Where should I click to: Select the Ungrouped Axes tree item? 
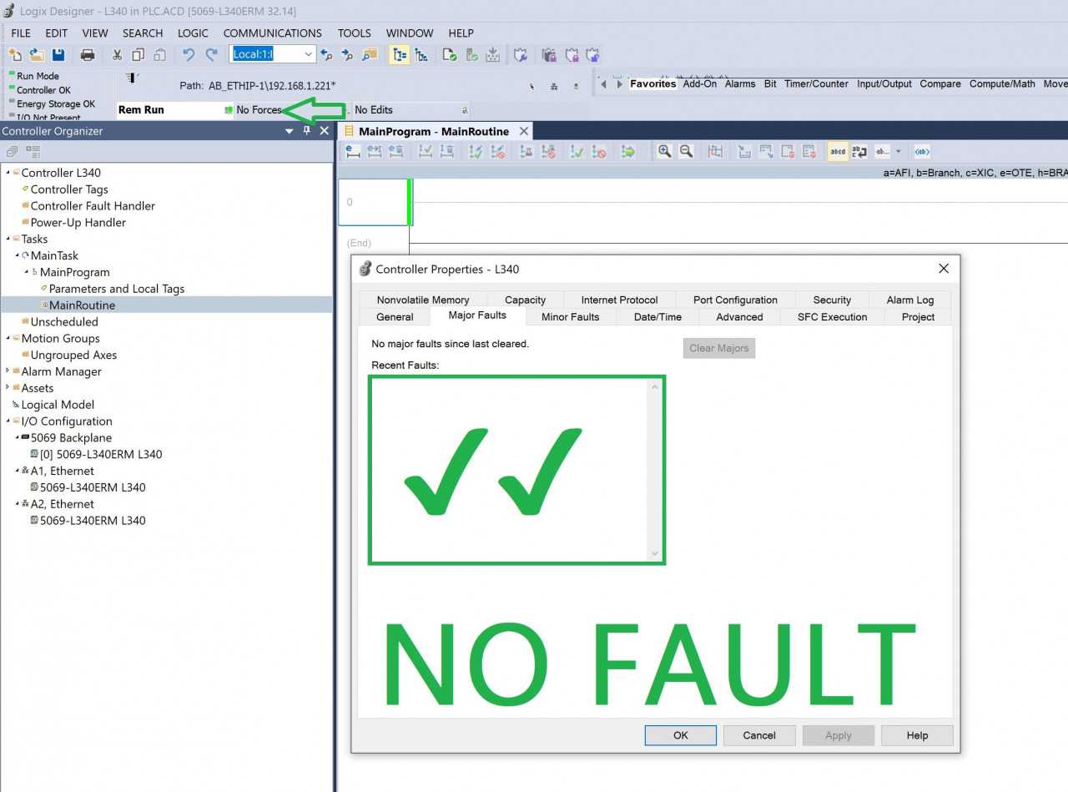73,355
